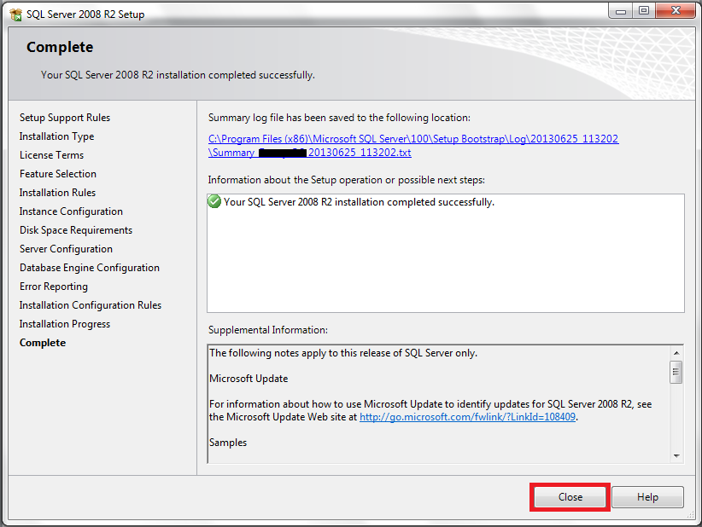Click the supplemental information scrollbar thumb
This screenshot has width=702, height=527.
coord(676,372)
